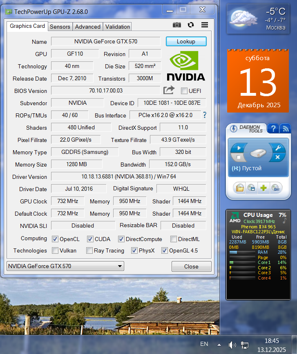Click the Bus Interface question mark
297x354 pixels.
[205, 115]
